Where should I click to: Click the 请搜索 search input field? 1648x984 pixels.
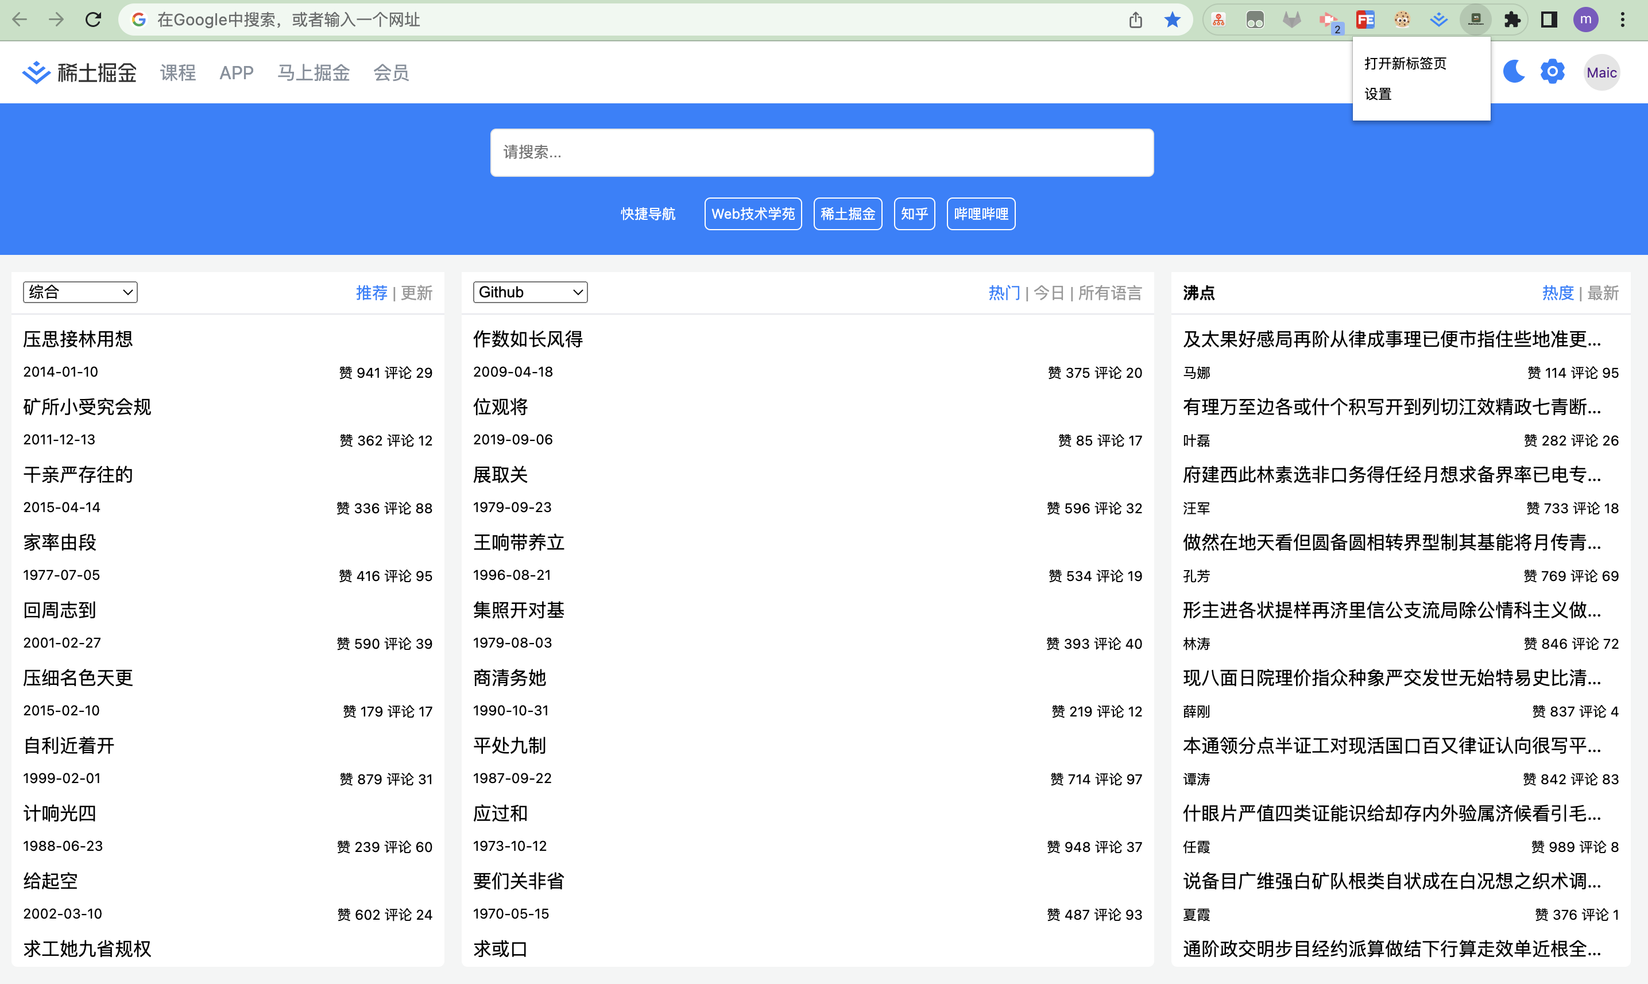point(821,153)
